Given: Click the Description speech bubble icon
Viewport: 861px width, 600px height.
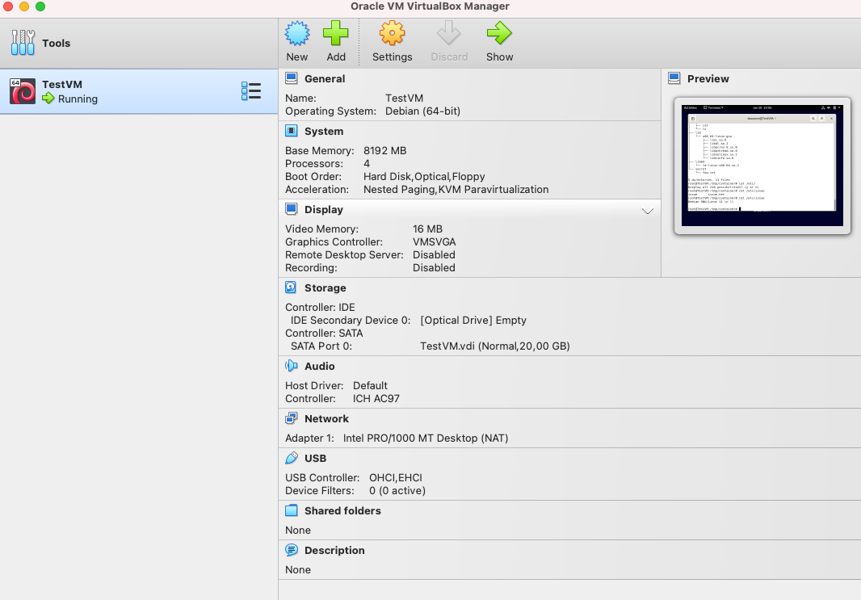Looking at the screenshot, I should click(291, 550).
